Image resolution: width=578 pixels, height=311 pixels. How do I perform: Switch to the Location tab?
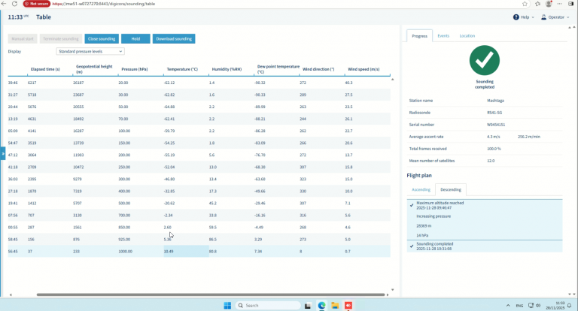[467, 36]
